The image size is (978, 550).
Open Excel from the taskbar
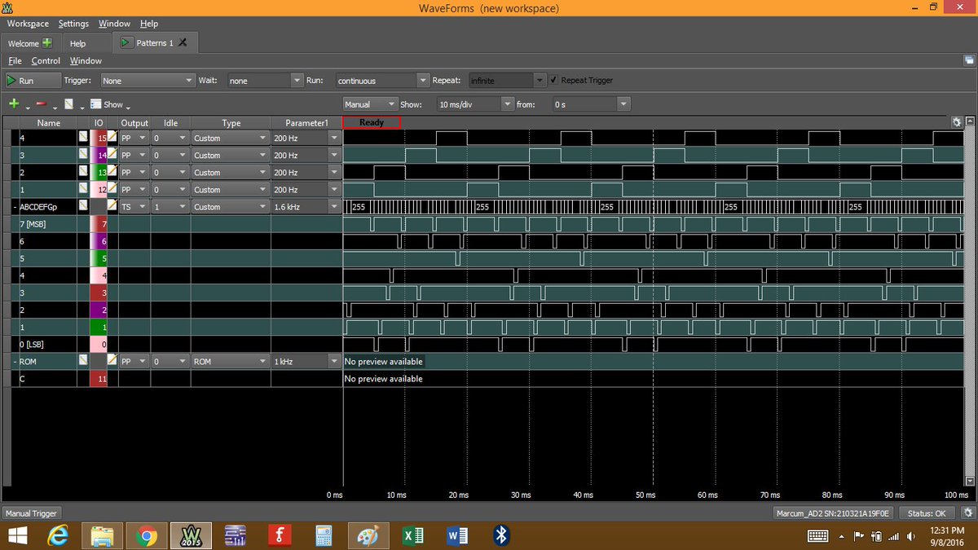(413, 535)
